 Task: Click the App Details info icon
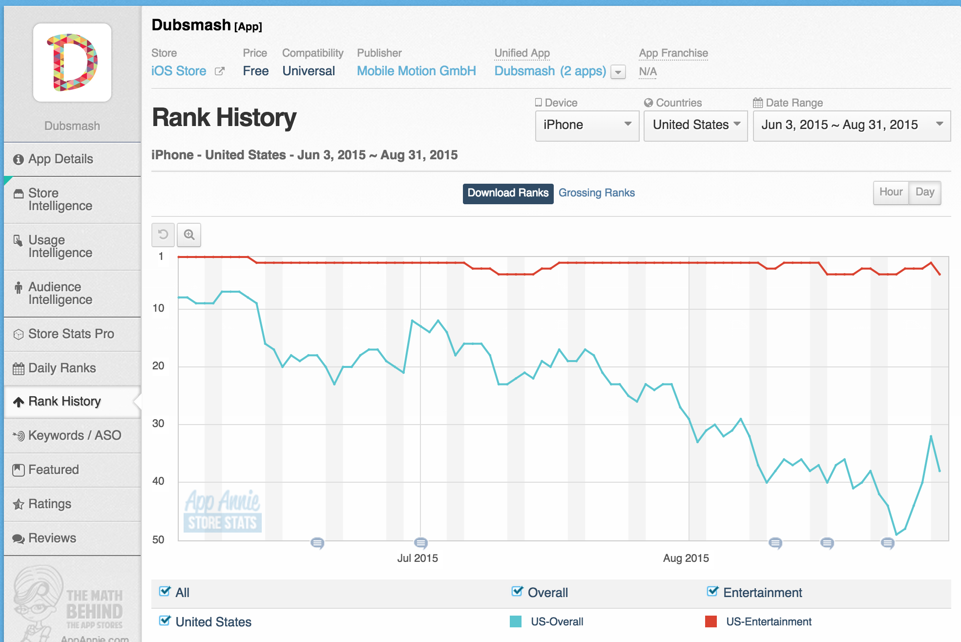19,159
